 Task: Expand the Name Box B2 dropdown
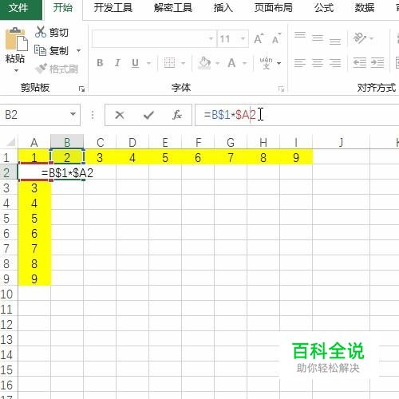tap(73, 114)
